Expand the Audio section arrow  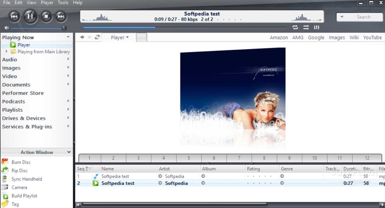tap(68, 59)
